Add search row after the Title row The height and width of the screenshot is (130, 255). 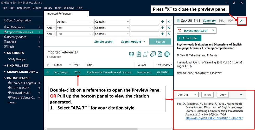pyautogui.click(x=162, y=34)
